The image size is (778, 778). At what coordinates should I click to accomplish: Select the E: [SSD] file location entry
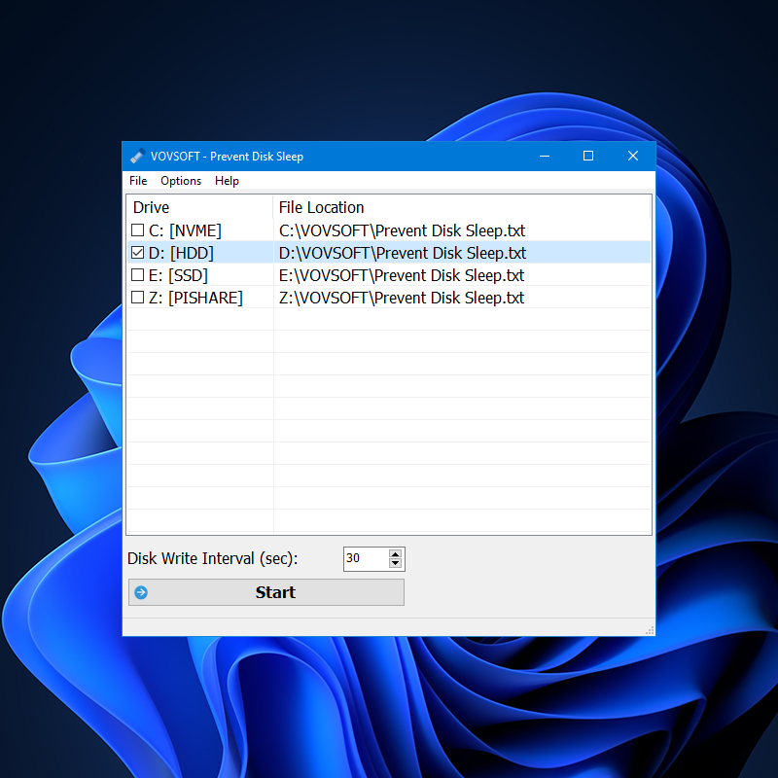(x=401, y=275)
